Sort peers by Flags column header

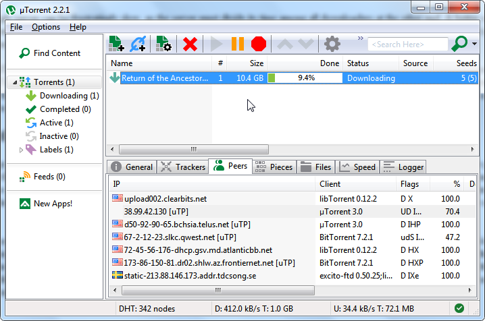[x=413, y=184]
